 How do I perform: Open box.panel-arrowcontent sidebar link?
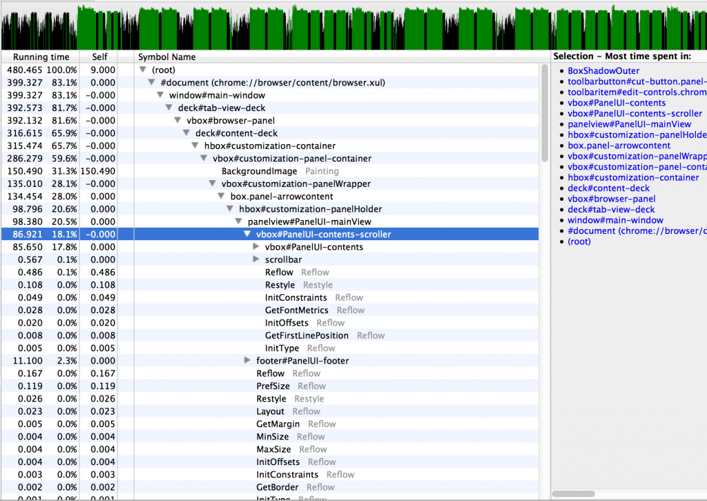(x=619, y=146)
